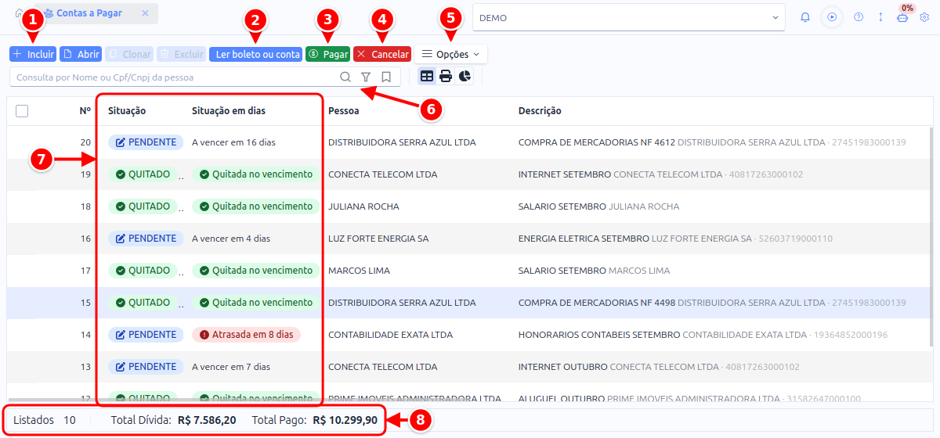Open the robot assistant icon showing 0%

[902, 17]
